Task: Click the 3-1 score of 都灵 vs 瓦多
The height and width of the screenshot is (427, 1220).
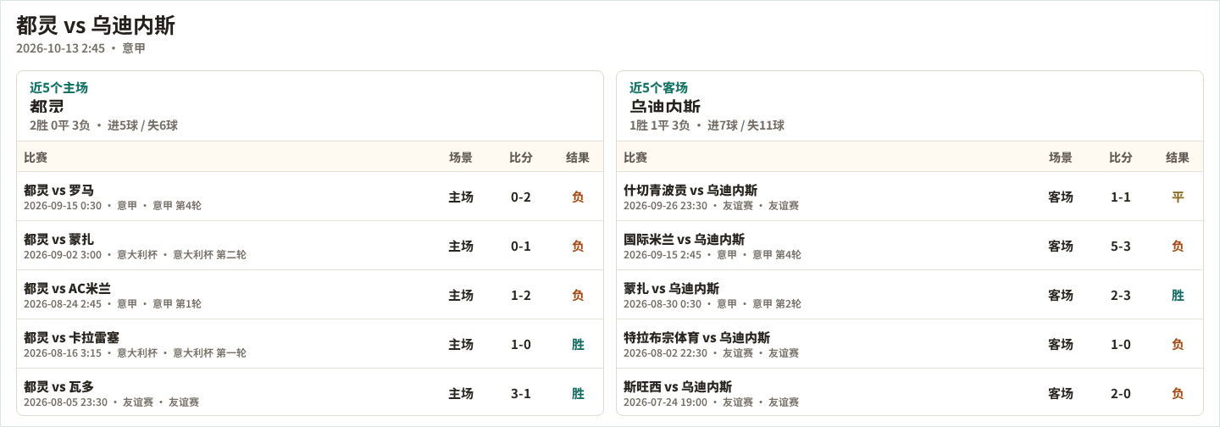Action: [x=521, y=393]
